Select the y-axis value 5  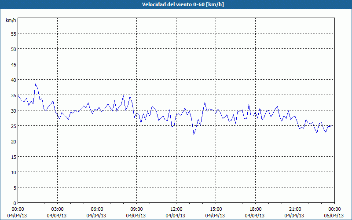(x=15, y=187)
